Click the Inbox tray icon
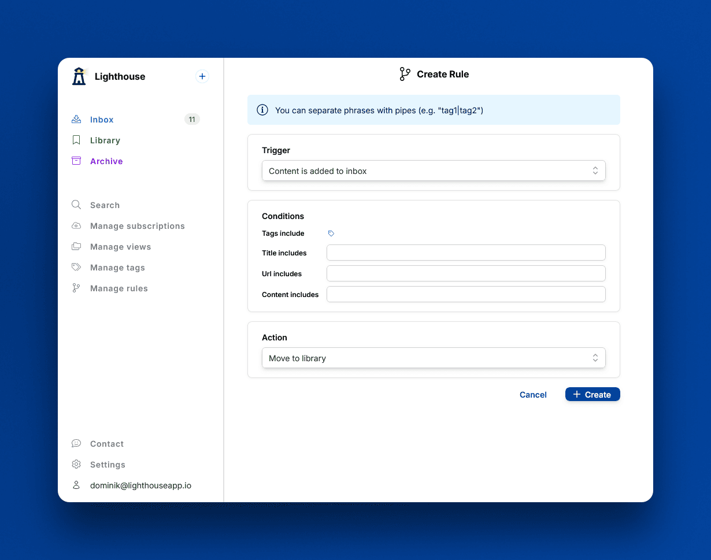This screenshot has width=711, height=560. coord(76,120)
